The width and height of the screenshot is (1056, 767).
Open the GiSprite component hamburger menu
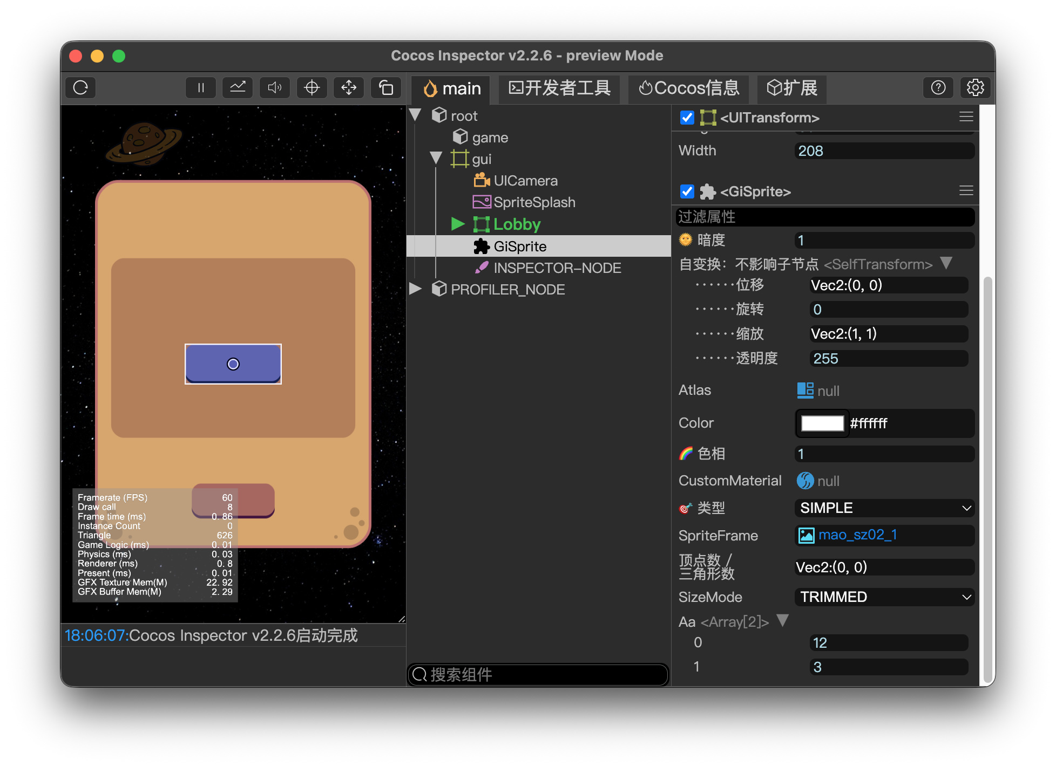[x=966, y=190]
